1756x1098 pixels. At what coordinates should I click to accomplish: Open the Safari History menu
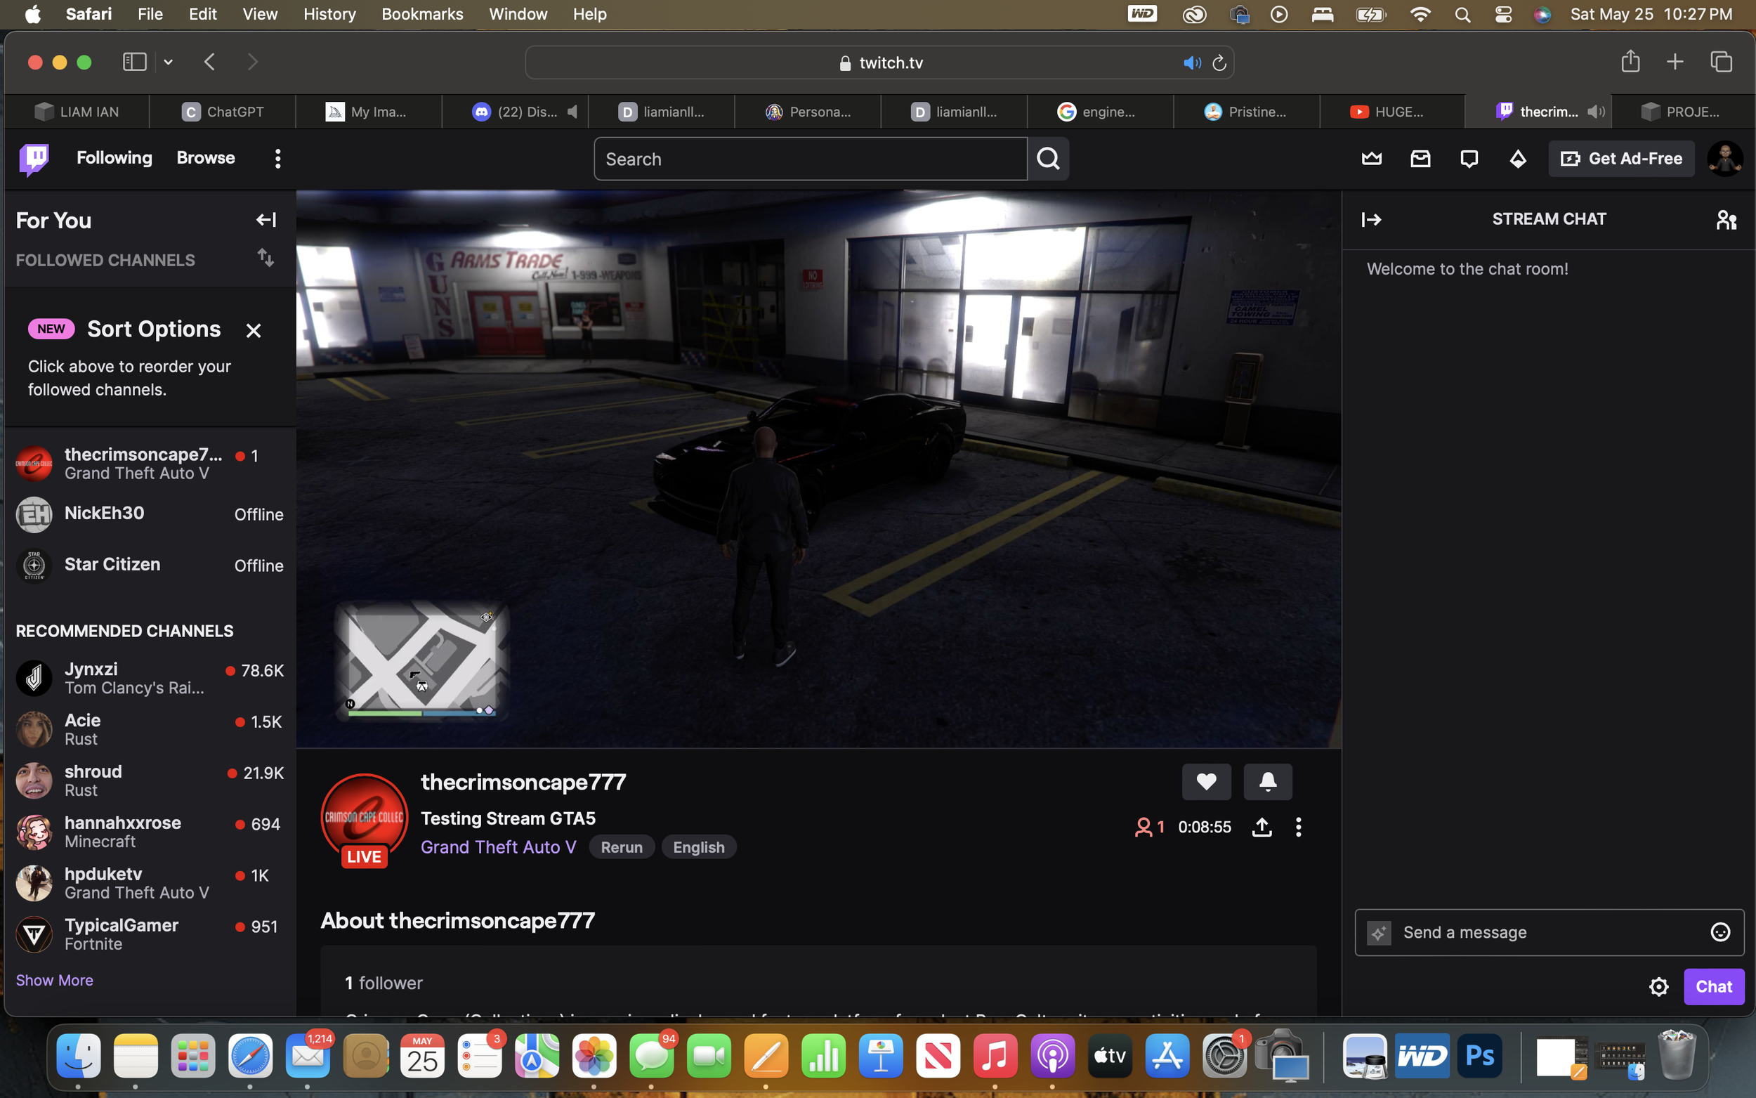click(x=329, y=14)
